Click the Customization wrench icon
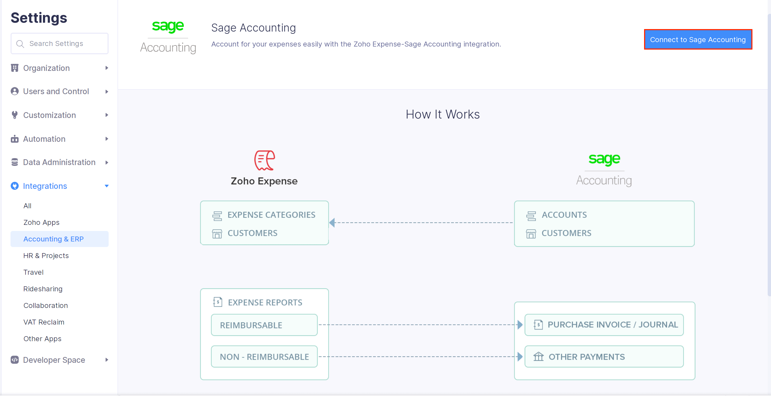 point(15,115)
